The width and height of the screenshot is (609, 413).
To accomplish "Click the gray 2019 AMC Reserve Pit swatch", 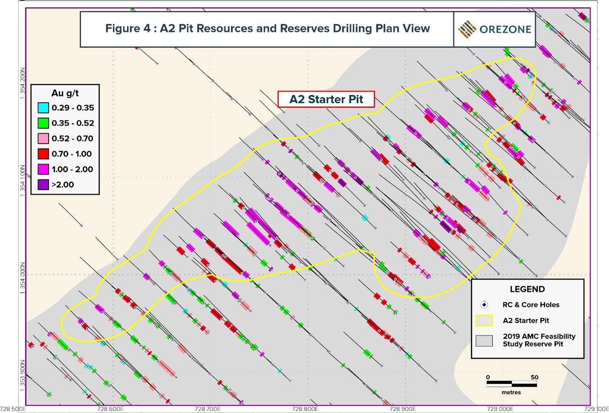I will (x=484, y=340).
